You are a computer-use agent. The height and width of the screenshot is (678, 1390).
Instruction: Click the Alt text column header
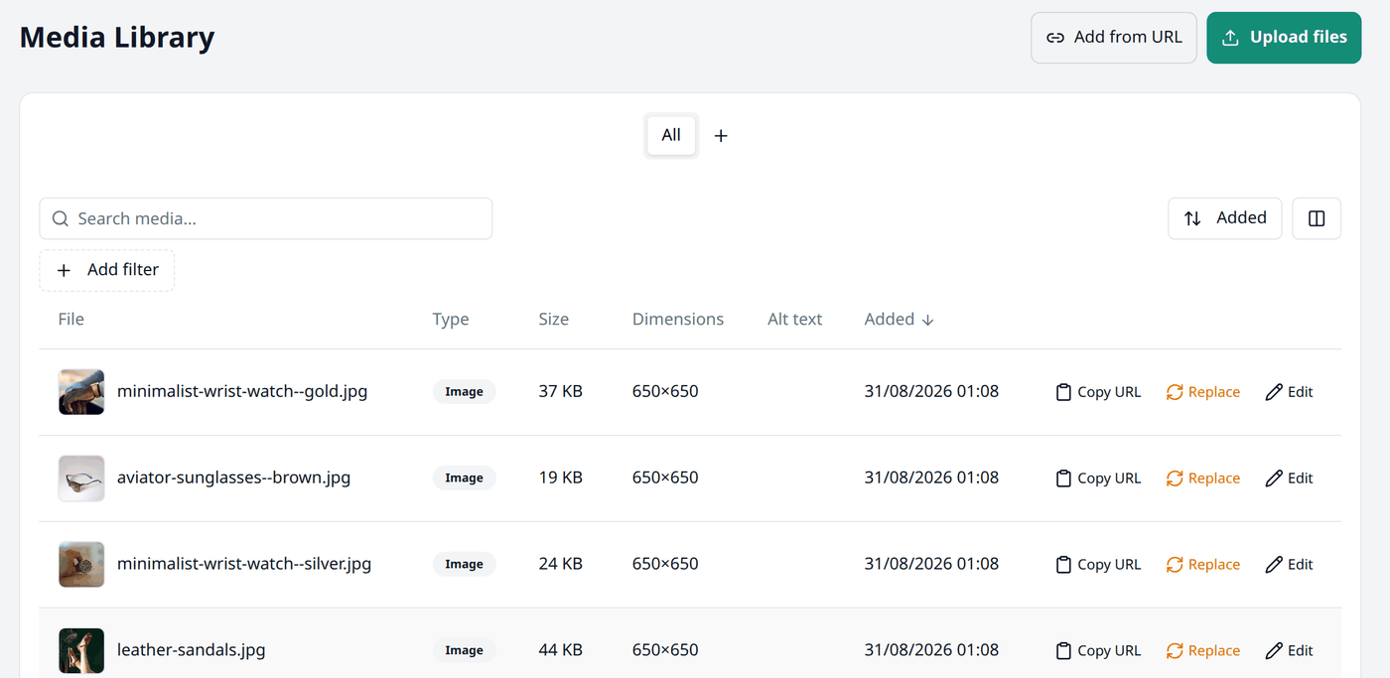[795, 320]
